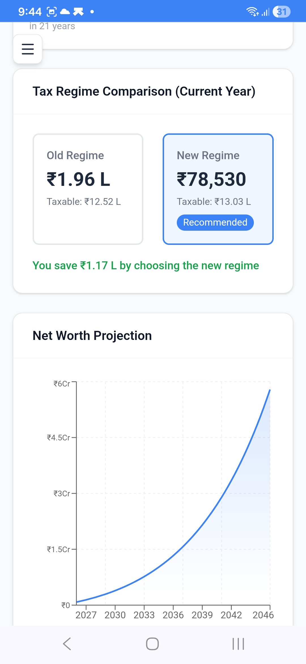
Task: Open the hamburger navigation menu
Action: 27,49
